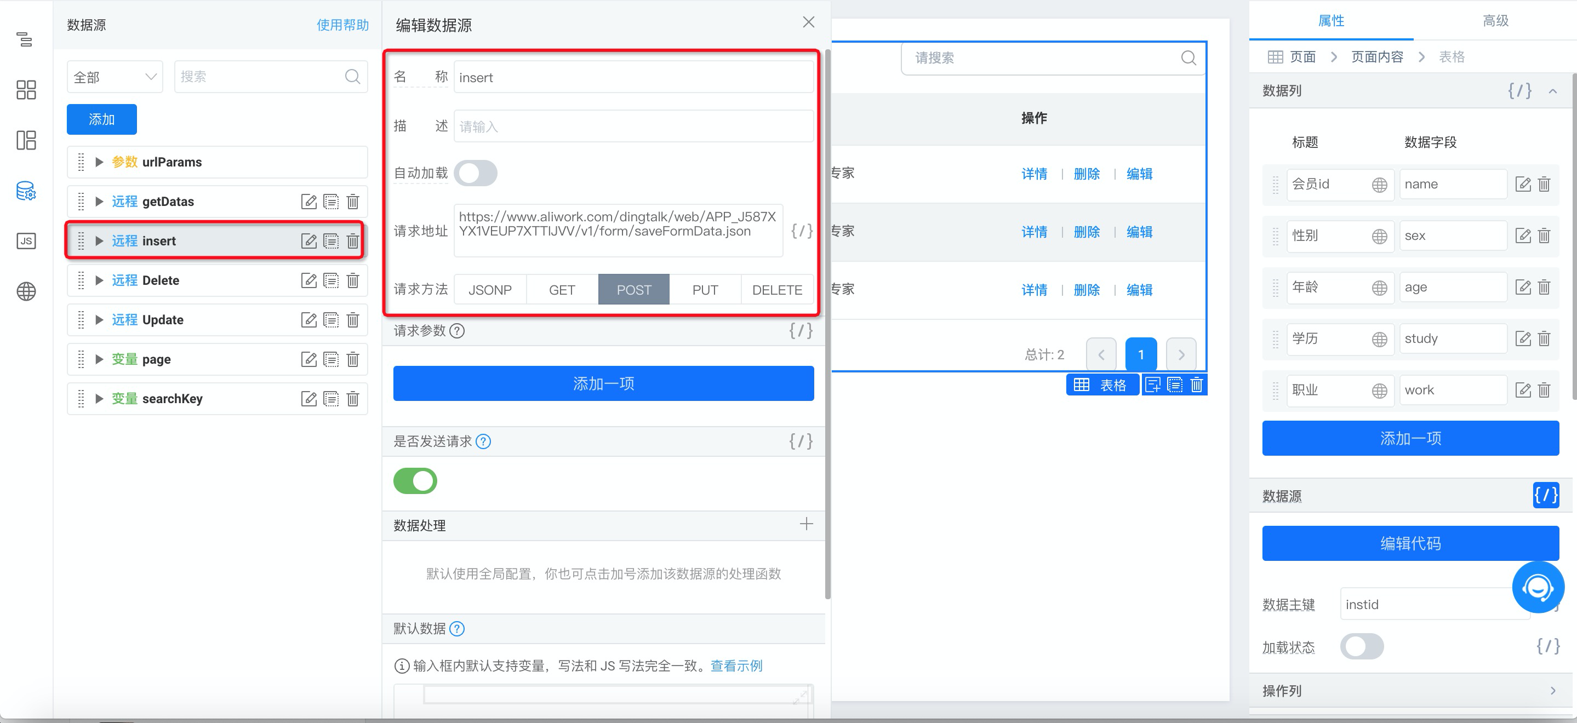Select POST request method
Viewport: 1577px width, 723px height.
(x=633, y=290)
